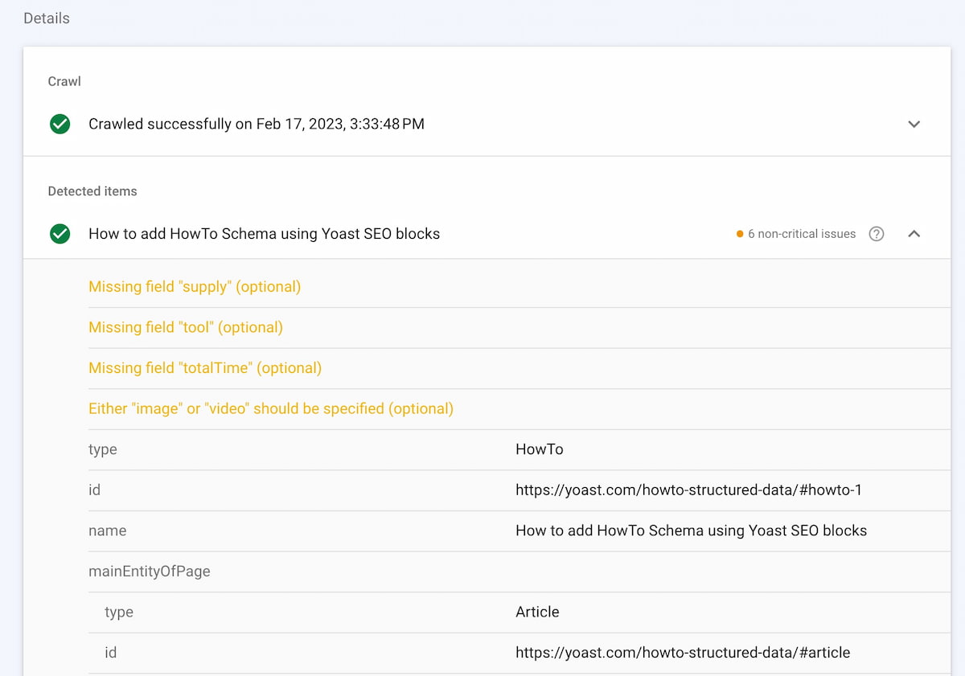965x676 pixels.
Task: Click the Detected items section header
Action: coord(92,191)
